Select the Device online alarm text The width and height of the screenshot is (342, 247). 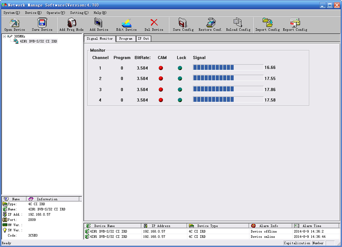[263, 237]
